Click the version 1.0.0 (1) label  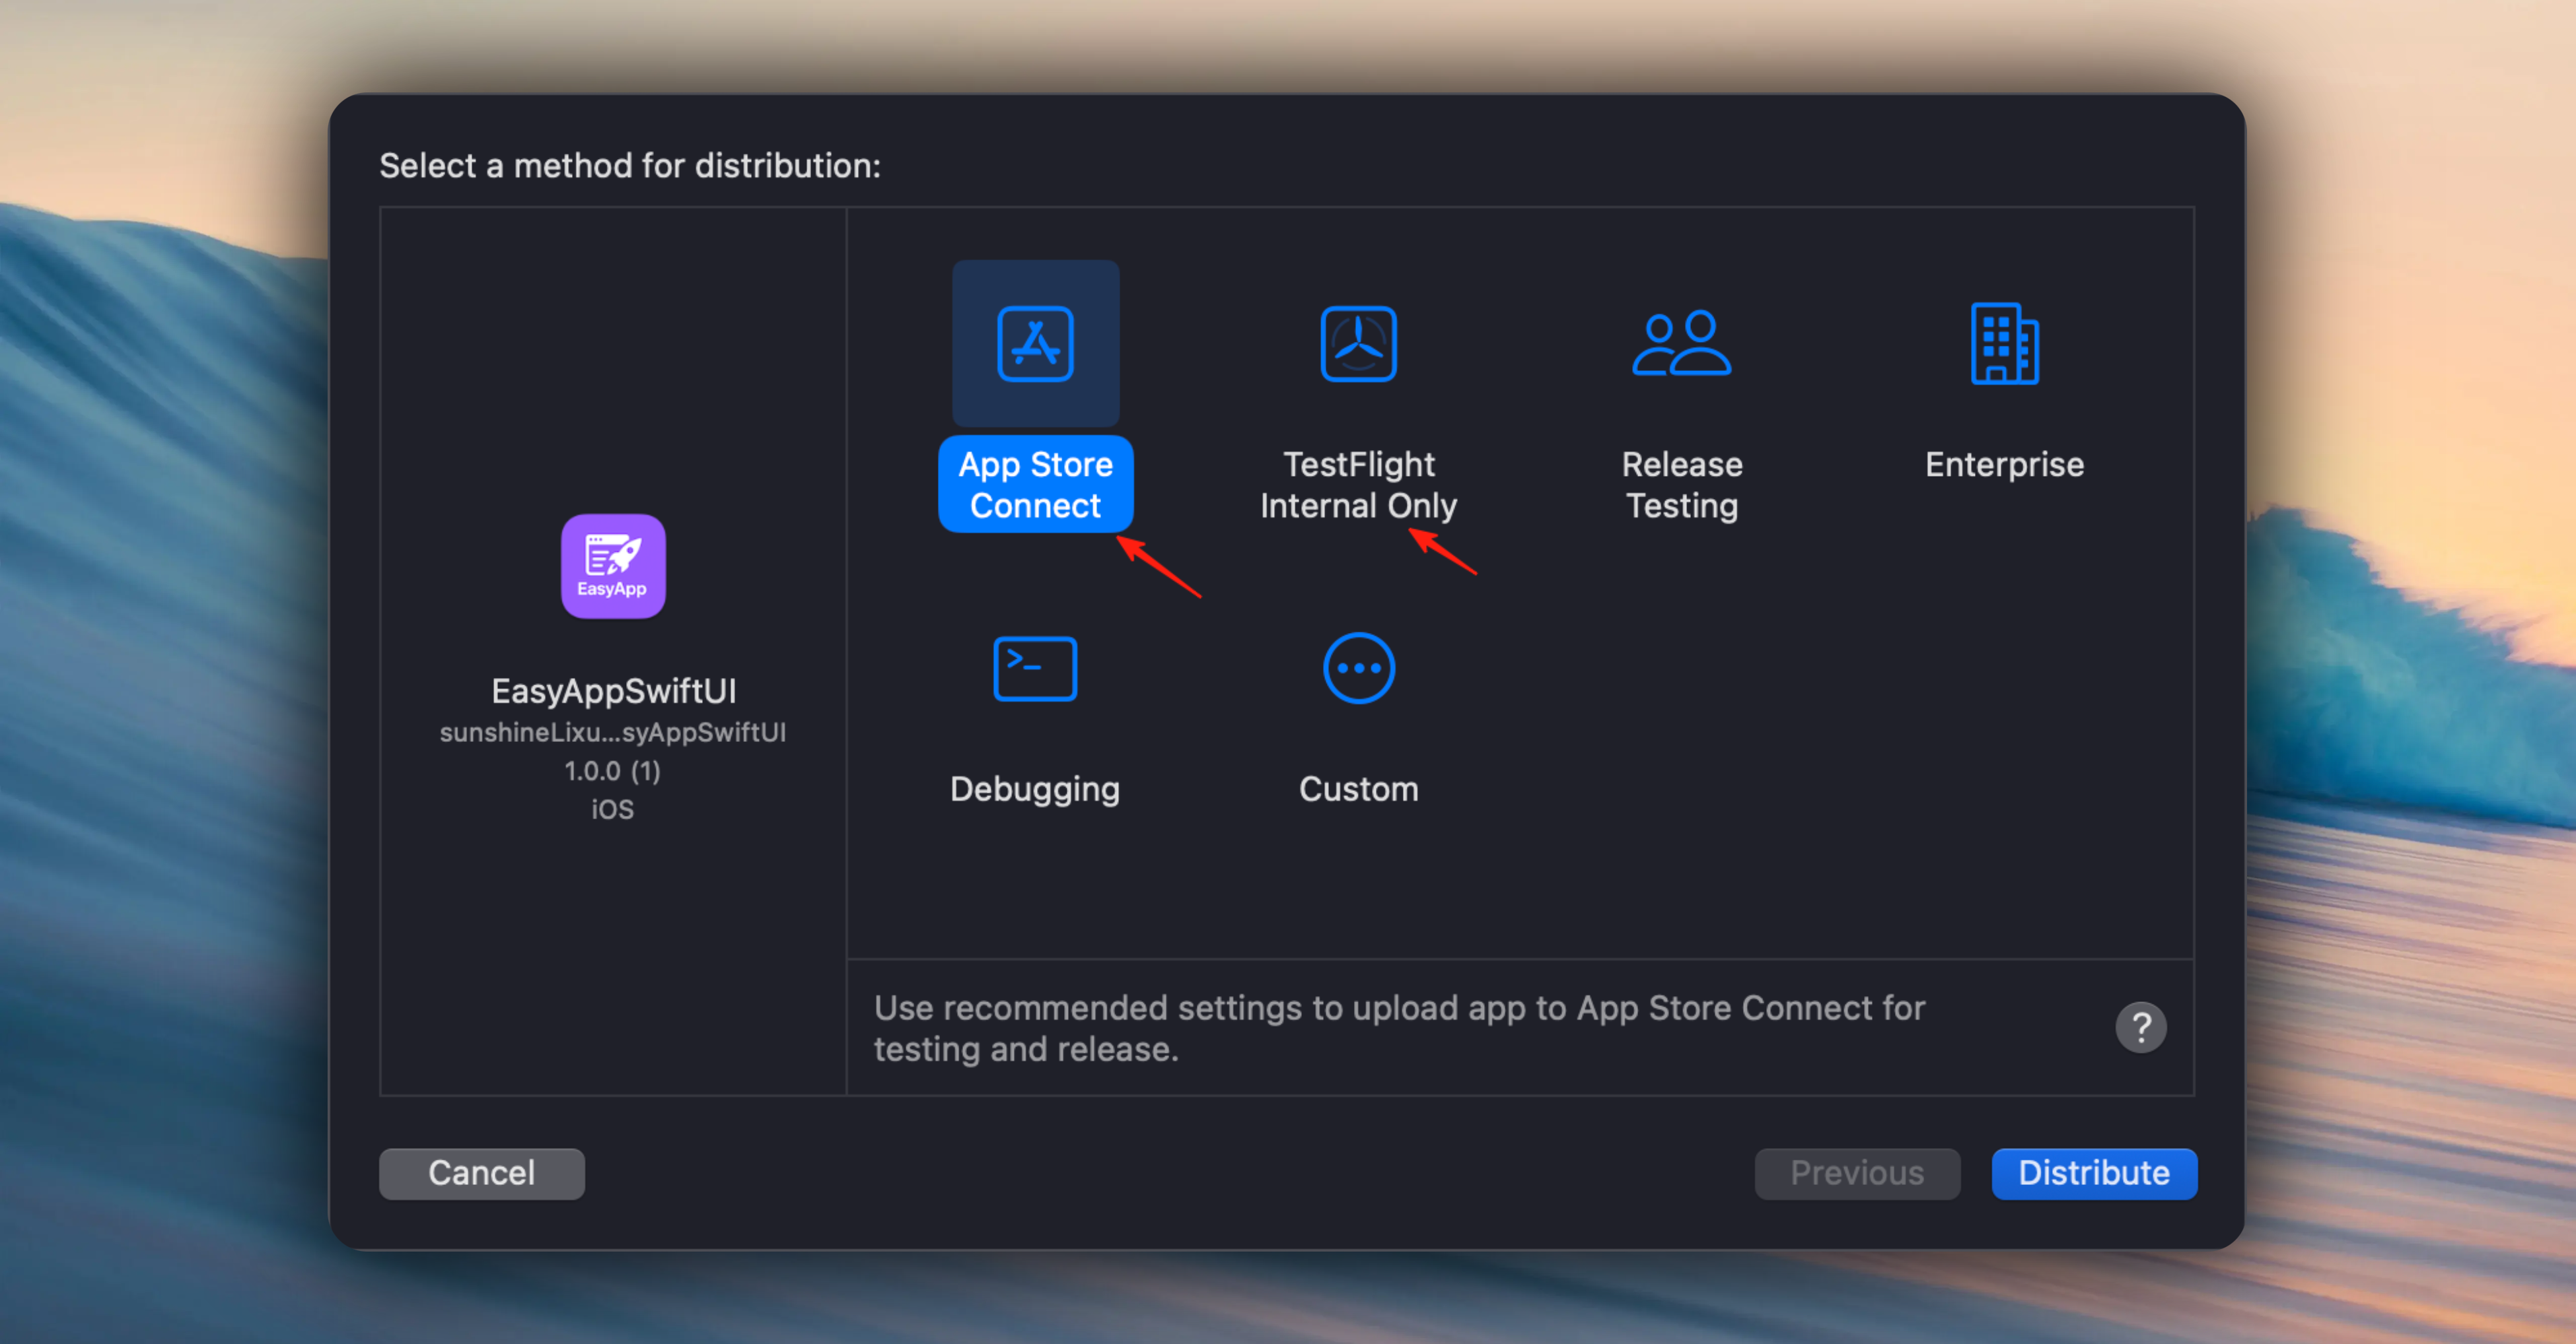click(612, 770)
